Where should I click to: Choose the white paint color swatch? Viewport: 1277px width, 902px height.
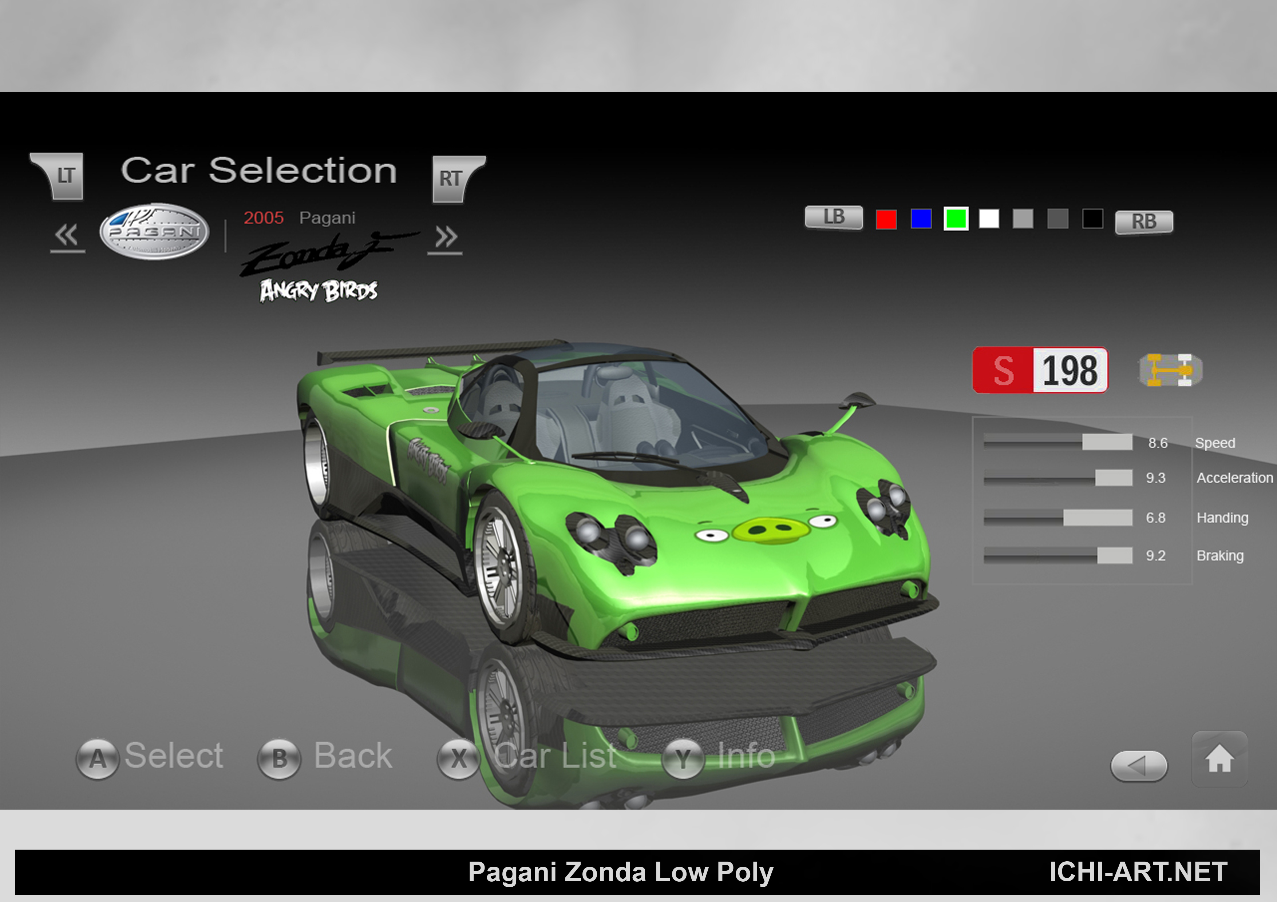[x=988, y=219]
